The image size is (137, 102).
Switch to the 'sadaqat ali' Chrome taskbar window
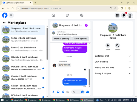17,100
